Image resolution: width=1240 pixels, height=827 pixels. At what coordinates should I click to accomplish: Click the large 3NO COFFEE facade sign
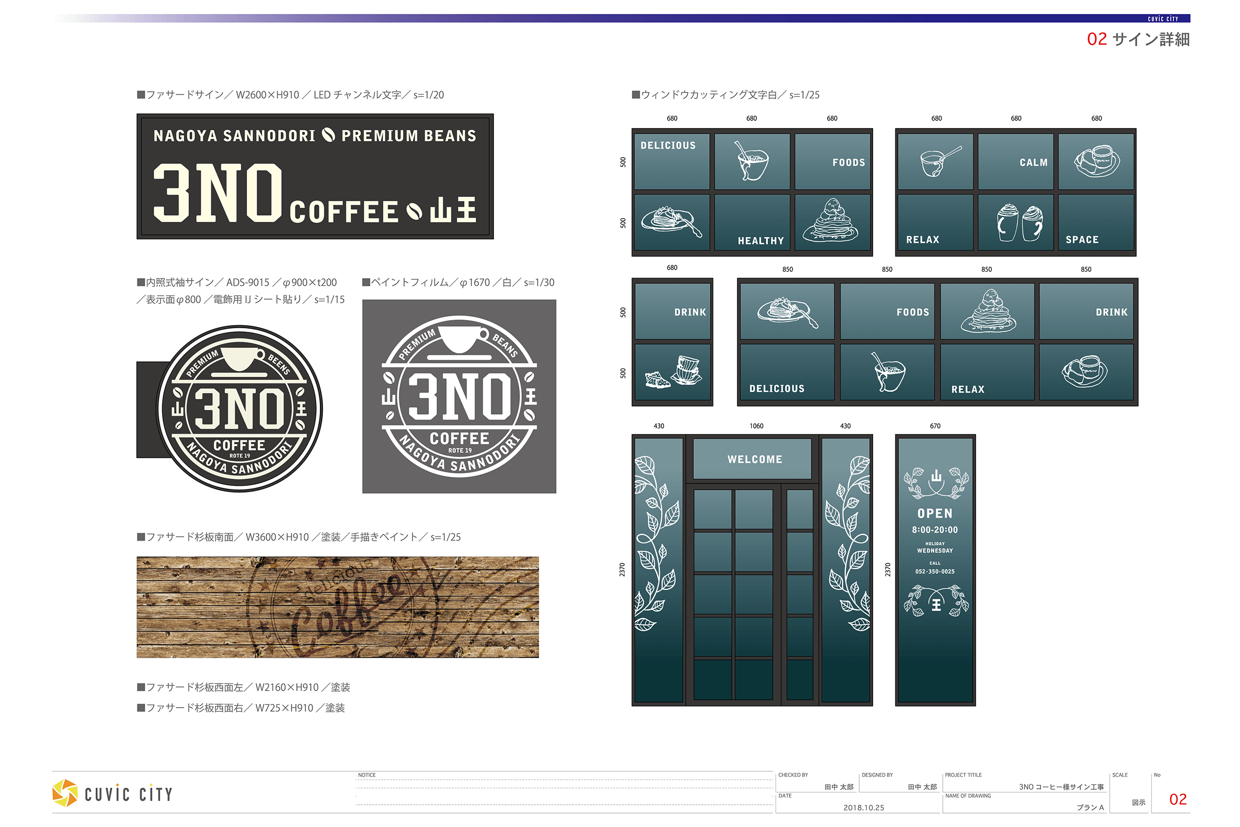315,176
